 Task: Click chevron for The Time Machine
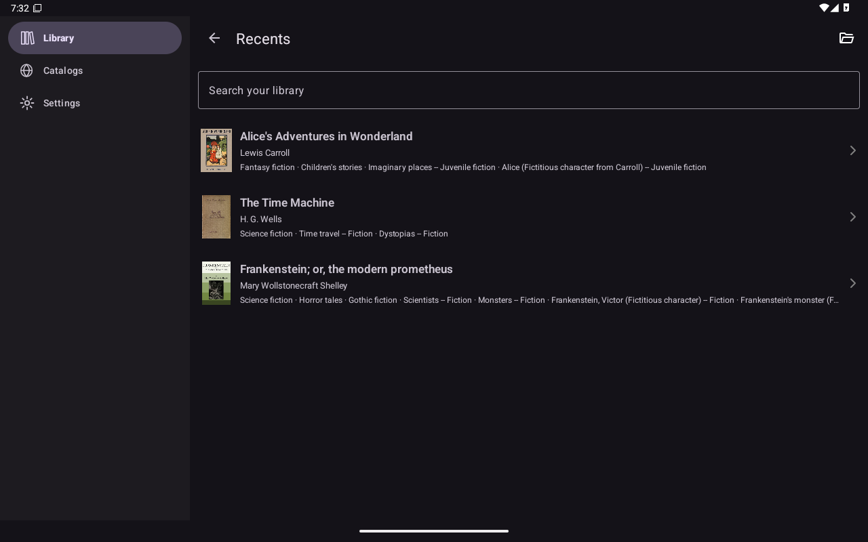852,217
